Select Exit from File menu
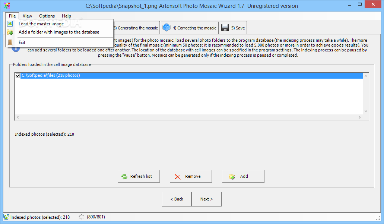 coord(59,42)
